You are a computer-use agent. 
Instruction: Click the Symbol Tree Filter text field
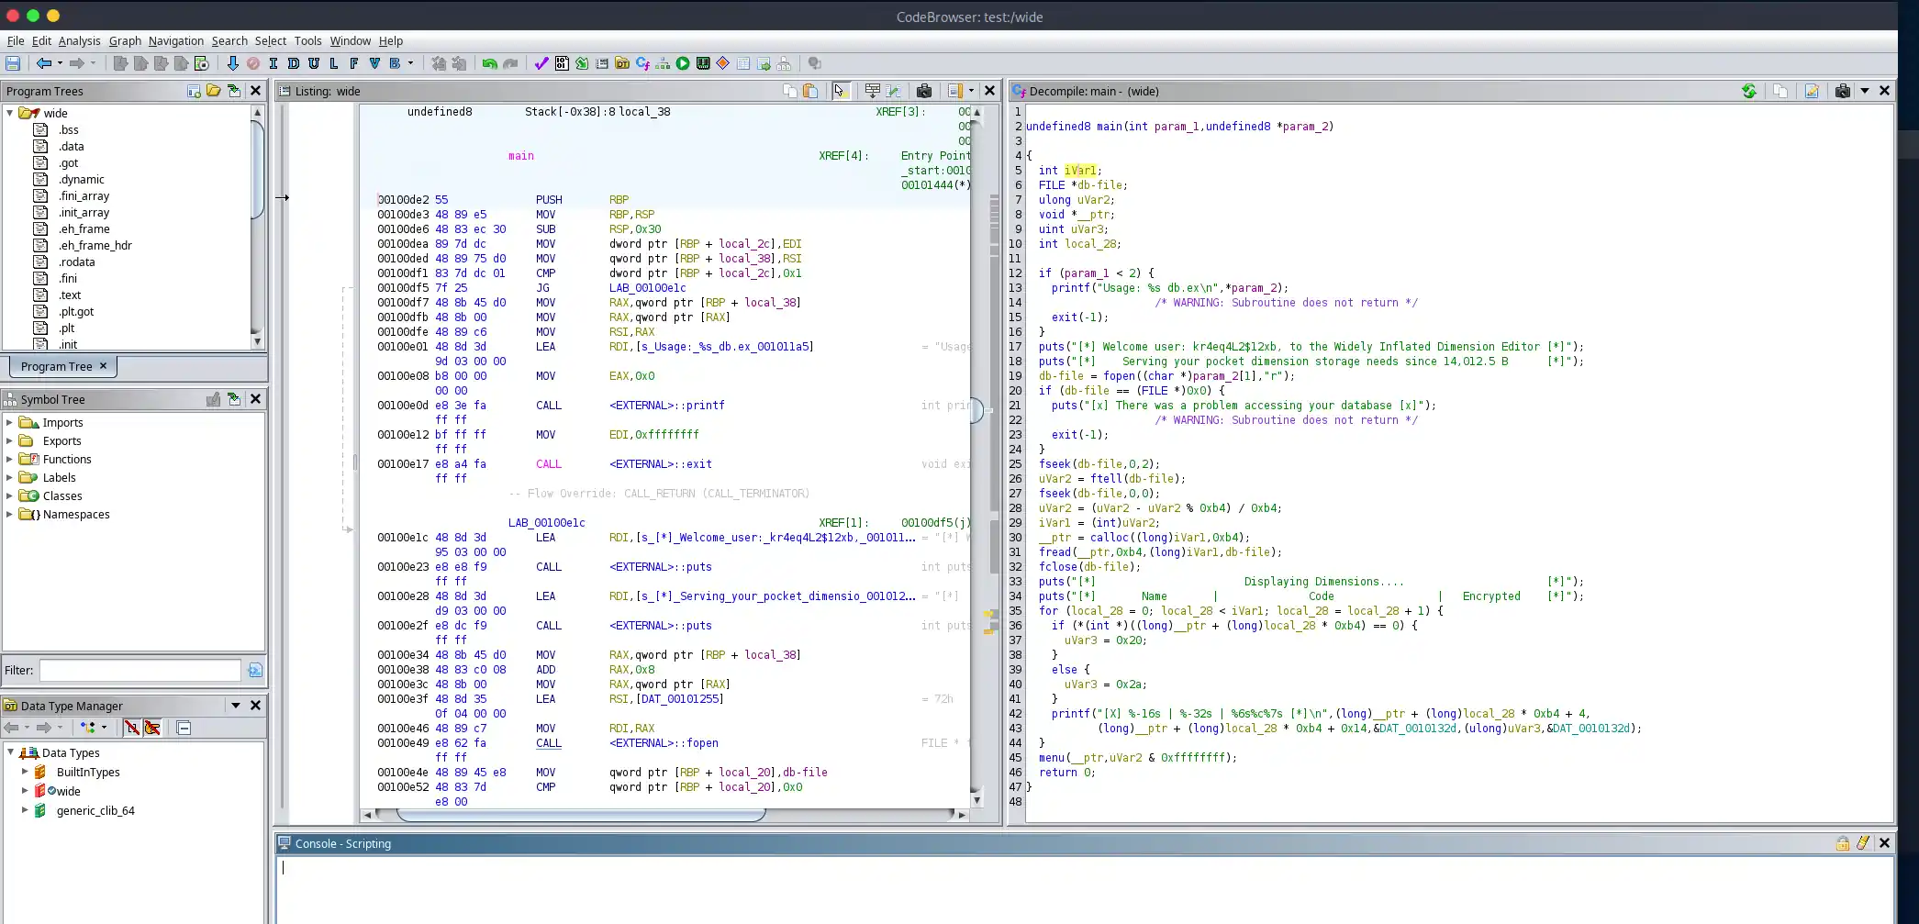pos(139,671)
